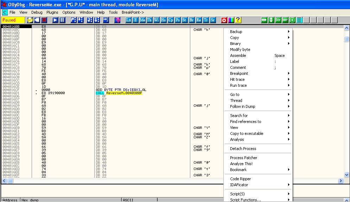Open Windows (Wi) list
Viewport: 350px width, 202px height.
(156, 20)
